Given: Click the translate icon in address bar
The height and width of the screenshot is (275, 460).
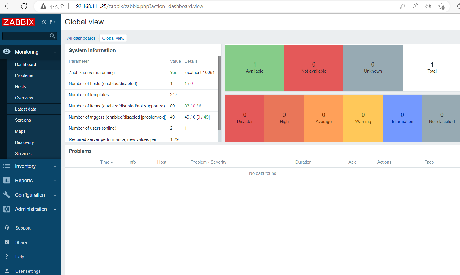Looking at the screenshot, I should [x=428, y=6].
